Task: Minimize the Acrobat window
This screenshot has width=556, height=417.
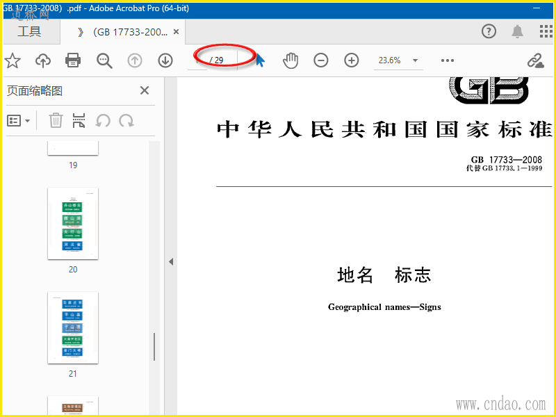Action: pyautogui.click(x=537, y=8)
